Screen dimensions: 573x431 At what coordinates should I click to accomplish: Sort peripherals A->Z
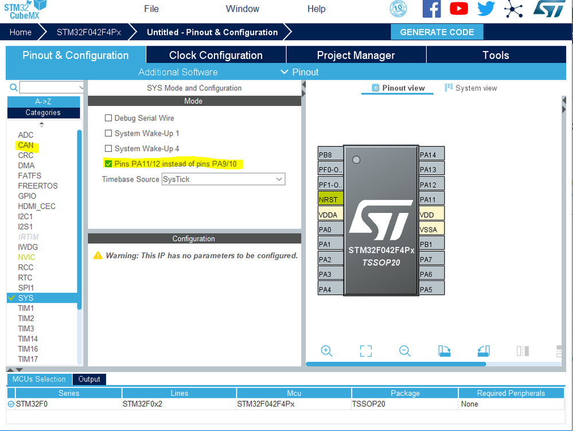[x=44, y=102]
